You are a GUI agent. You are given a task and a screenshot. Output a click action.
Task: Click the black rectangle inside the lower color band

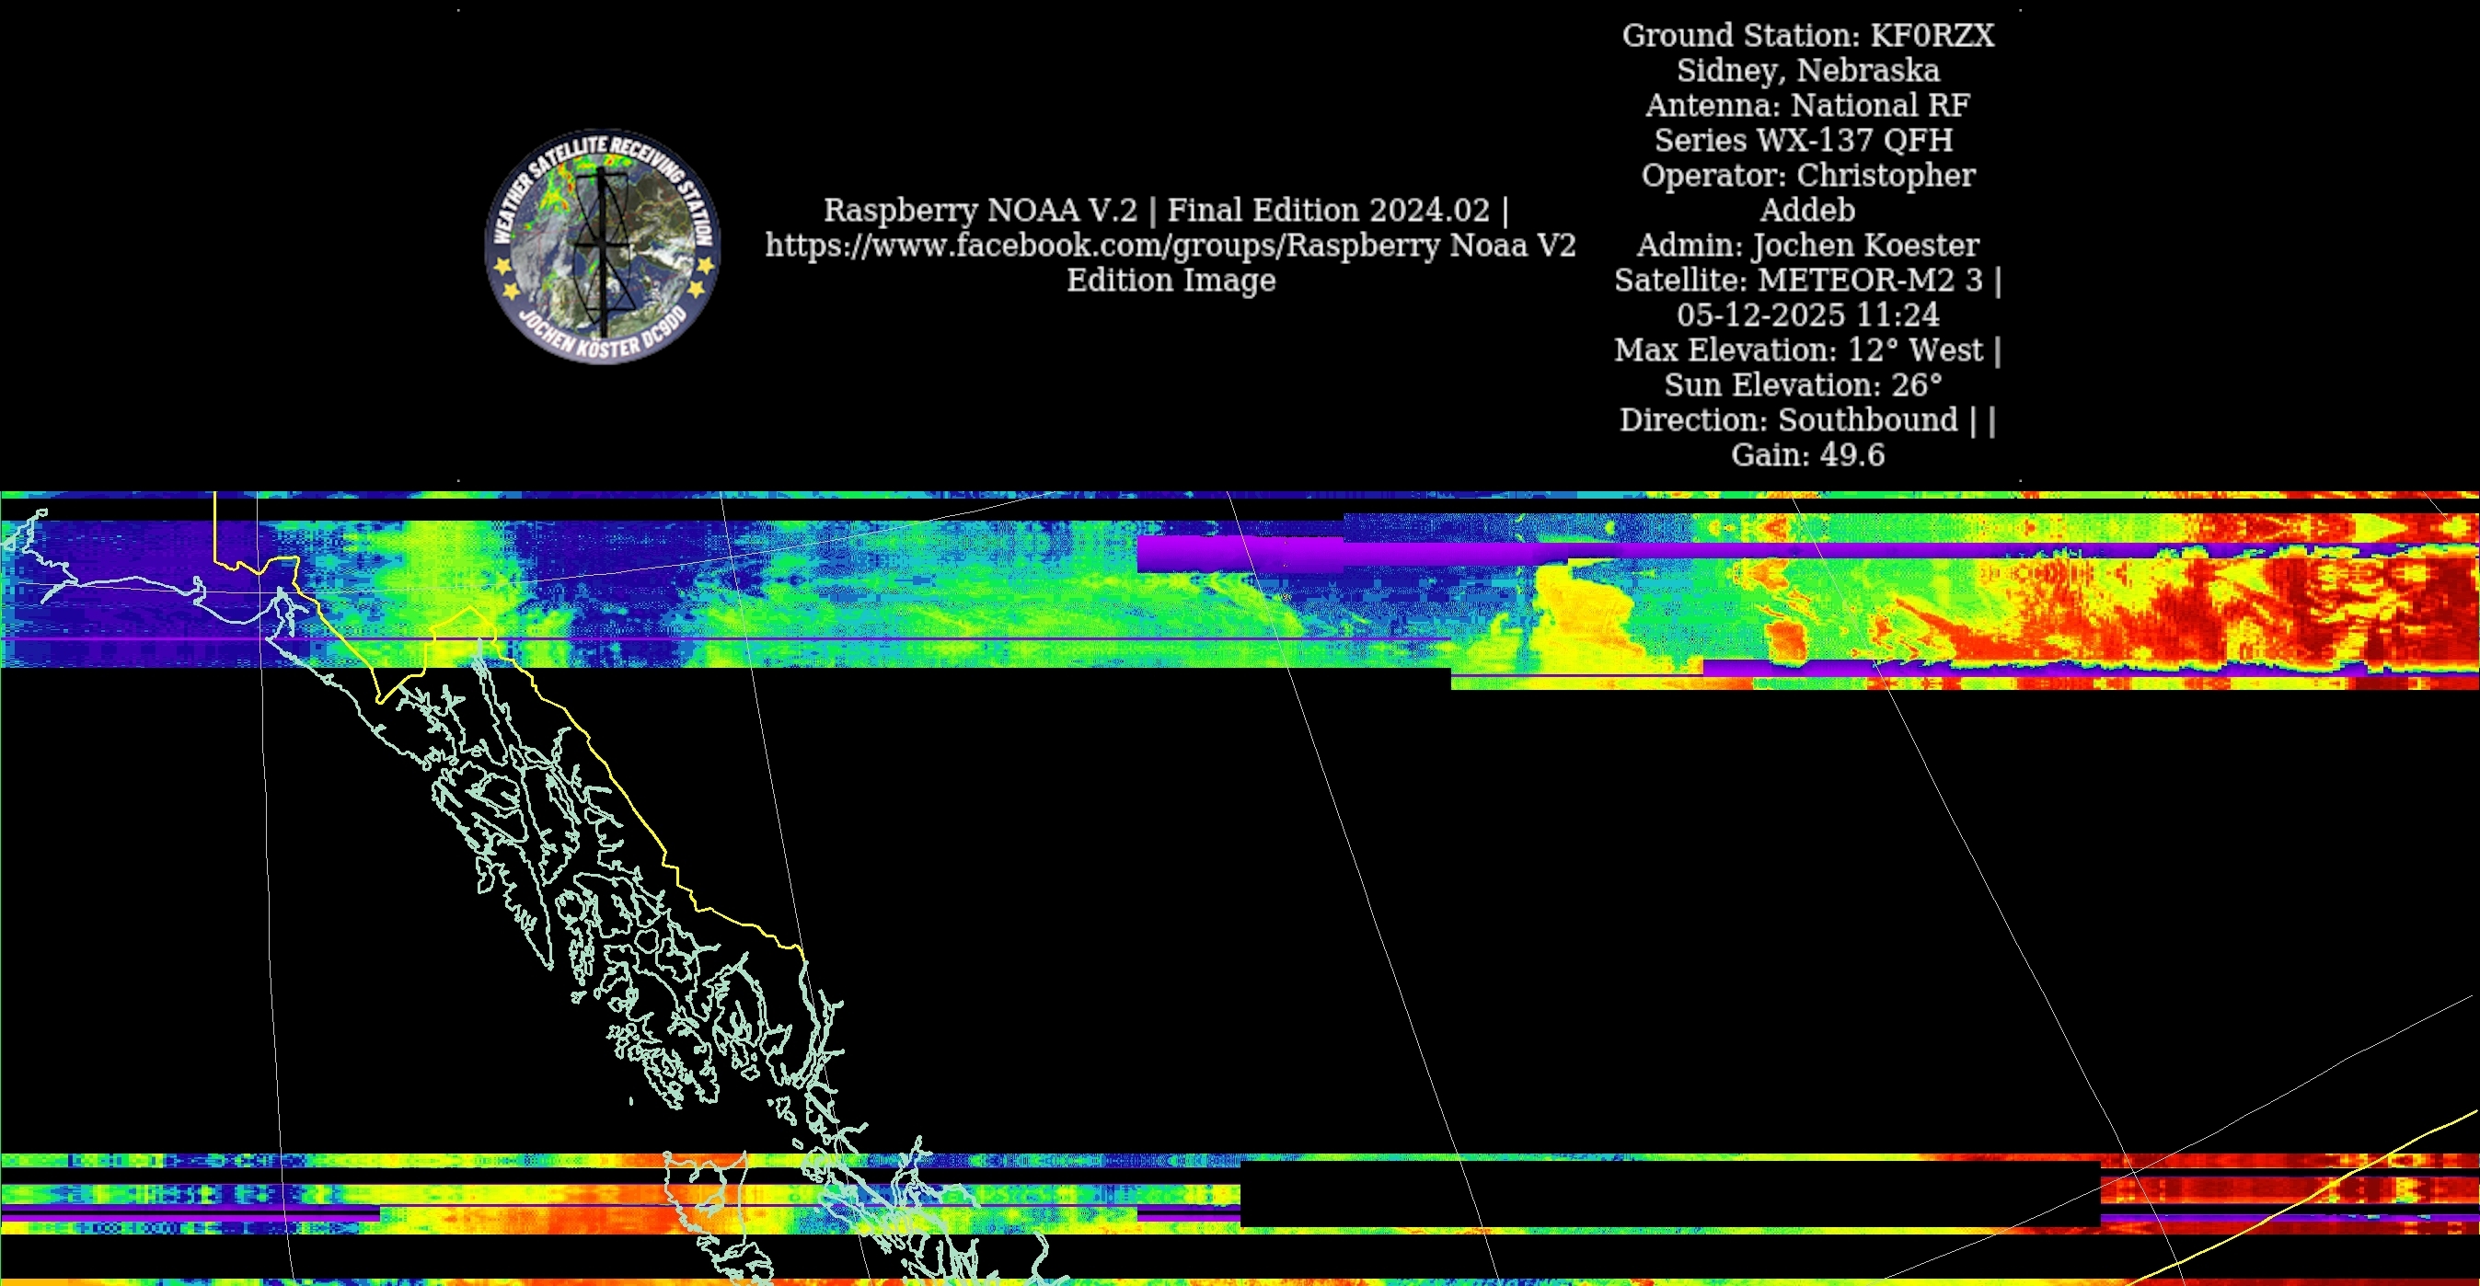[1668, 1194]
